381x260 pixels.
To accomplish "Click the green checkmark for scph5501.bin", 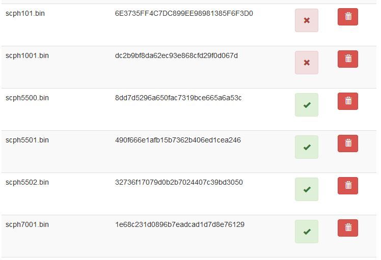I will tap(307, 147).
